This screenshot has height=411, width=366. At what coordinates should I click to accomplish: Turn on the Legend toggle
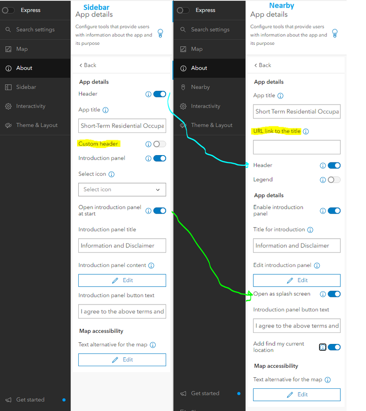(334, 180)
